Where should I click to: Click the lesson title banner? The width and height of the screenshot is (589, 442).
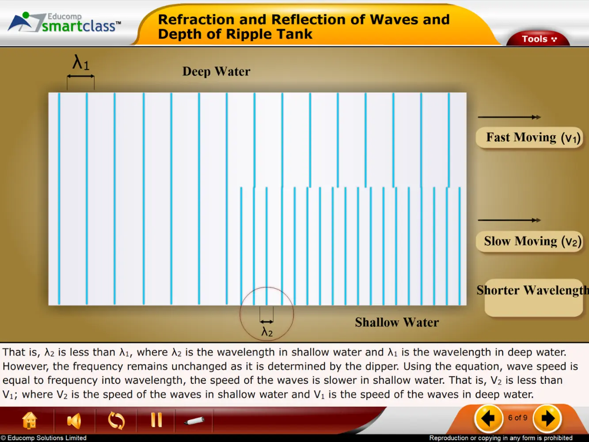click(x=304, y=26)
